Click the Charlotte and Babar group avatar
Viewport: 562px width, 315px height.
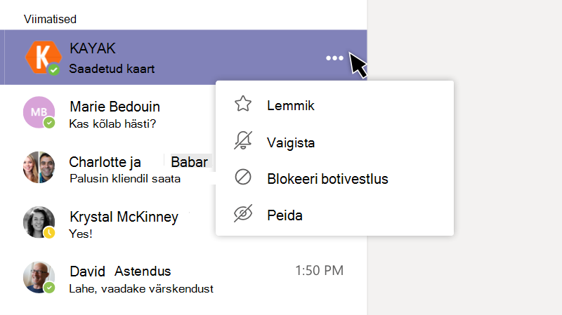(39, 167)
